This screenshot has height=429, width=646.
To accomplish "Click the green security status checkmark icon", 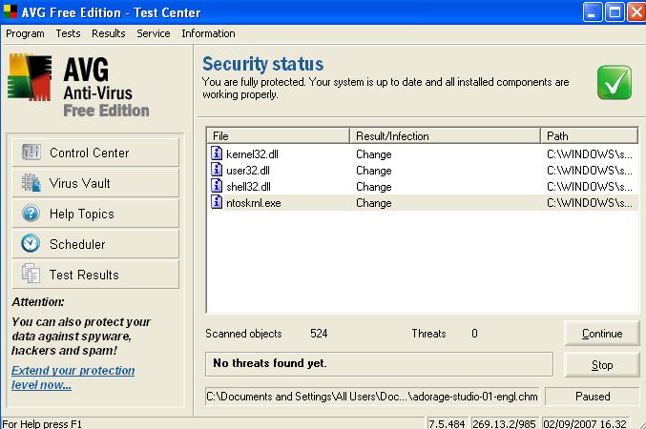I will point(615,82).
